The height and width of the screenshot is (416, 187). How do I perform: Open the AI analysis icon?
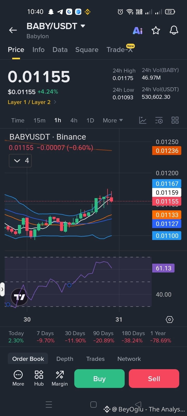click(138, 31)
